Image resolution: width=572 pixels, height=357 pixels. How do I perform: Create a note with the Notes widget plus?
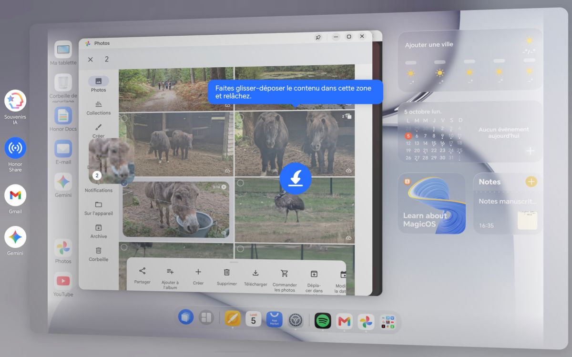[x=531, y=182]
